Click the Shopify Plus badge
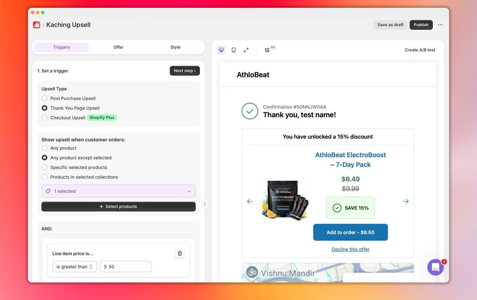This screenshot has height=300, width=477. pyautogui.click(x=102, y=118)
